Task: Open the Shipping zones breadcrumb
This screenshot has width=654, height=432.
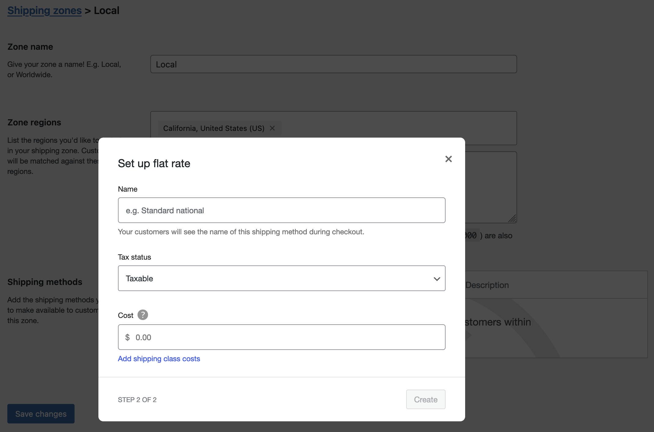Action: pos(44,10)
